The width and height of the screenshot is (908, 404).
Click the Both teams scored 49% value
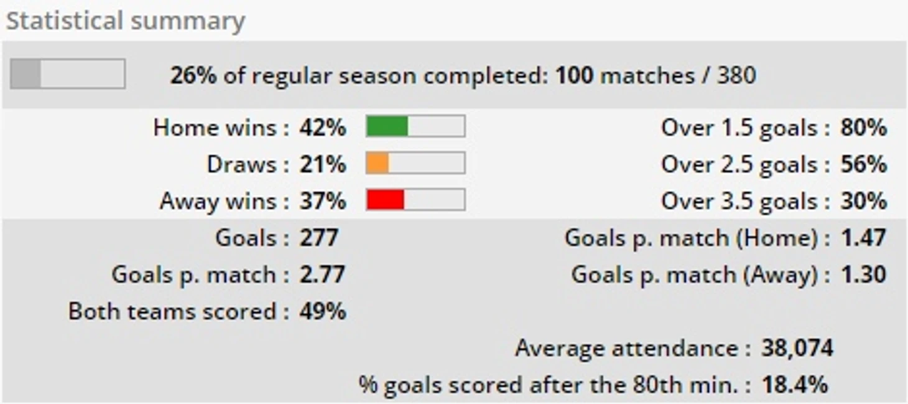[x=322, y=311]
